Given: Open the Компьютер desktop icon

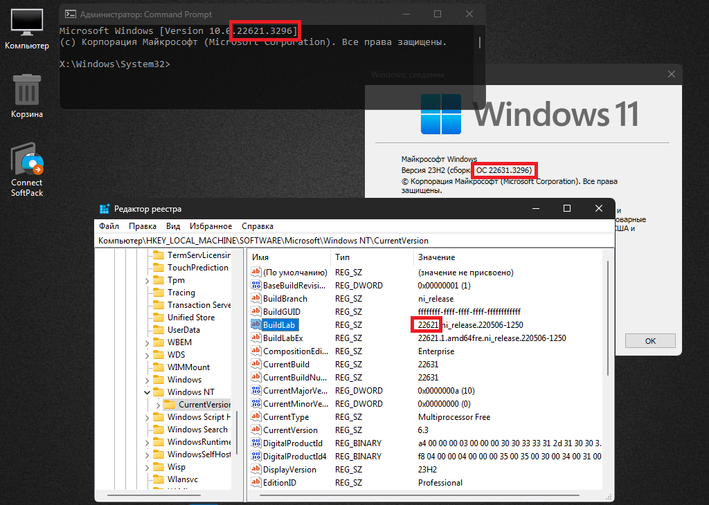Looking at the screenshot, I should click(27, 28).
